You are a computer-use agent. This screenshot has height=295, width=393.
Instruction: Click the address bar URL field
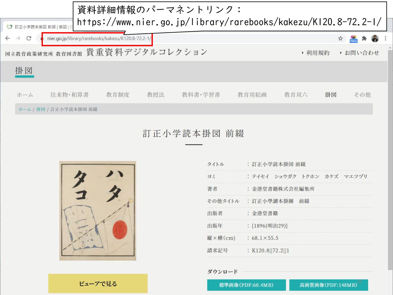191,39
